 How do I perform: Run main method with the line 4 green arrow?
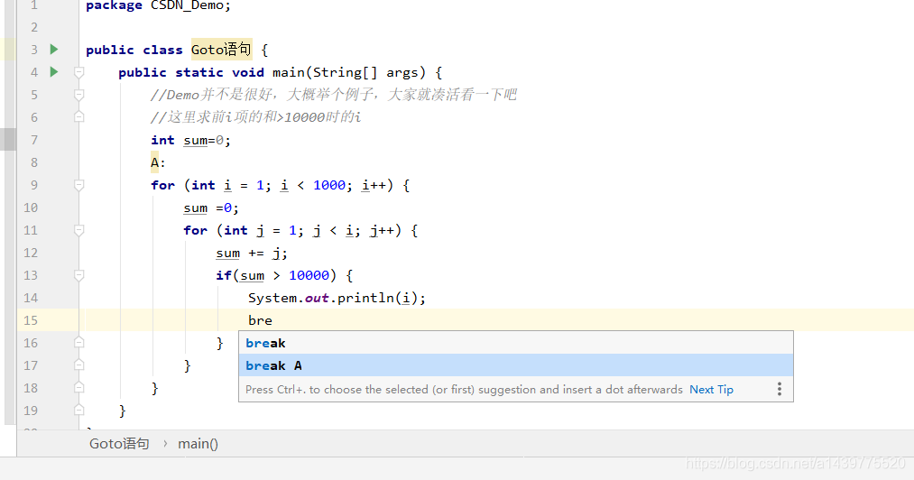click(x=54, y=72)
